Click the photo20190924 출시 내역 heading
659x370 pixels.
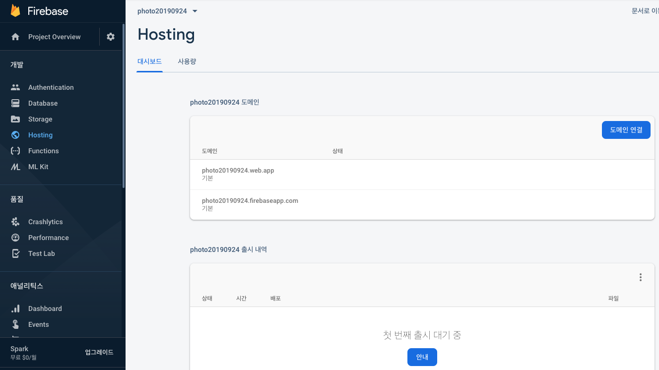228,249
